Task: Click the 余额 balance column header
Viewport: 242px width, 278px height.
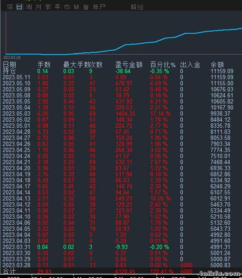Action: point(217,65)
